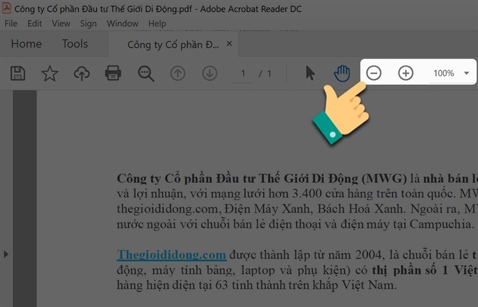Open the find text magnifier tool

146,74
